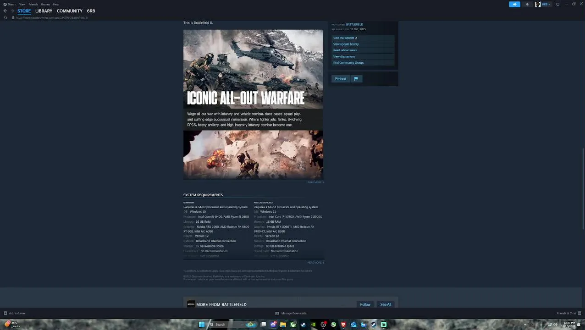585x330 pixels.
Task: Click the See All button
Action: [386, 305]
